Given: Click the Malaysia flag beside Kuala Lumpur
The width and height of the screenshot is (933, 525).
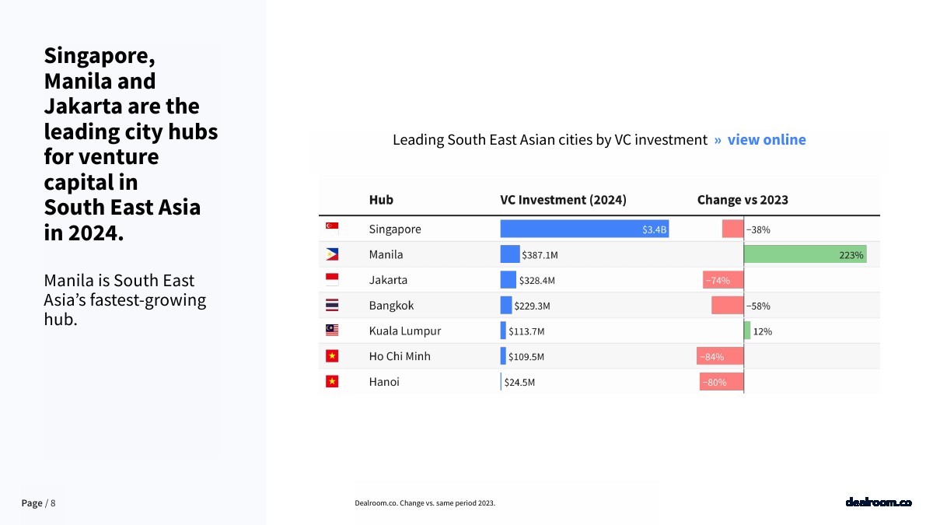Looking at the screenshot, I should 332,331.
